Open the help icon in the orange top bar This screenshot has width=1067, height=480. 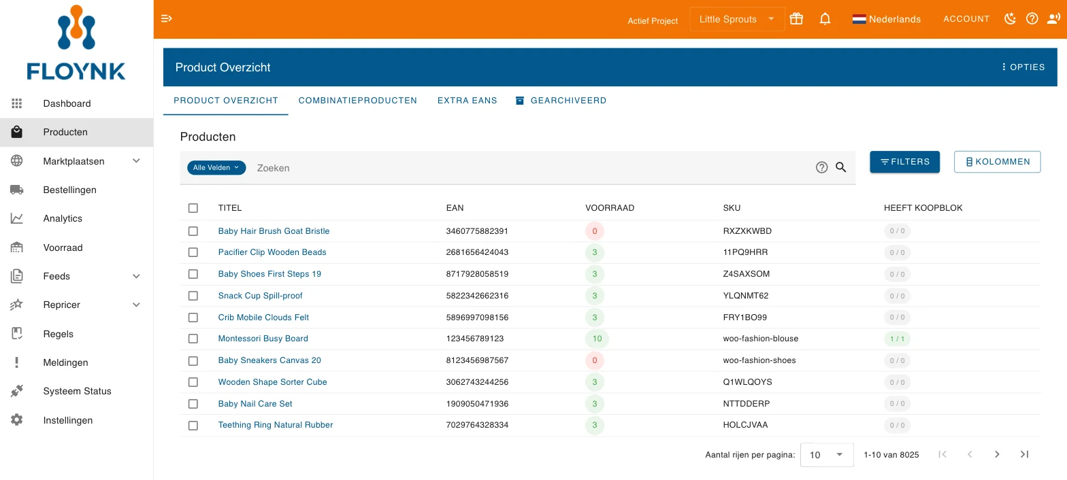pos(1032,19)
